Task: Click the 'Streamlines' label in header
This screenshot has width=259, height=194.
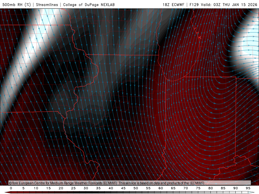Action: pyautogui.click(x=47, y=5)
